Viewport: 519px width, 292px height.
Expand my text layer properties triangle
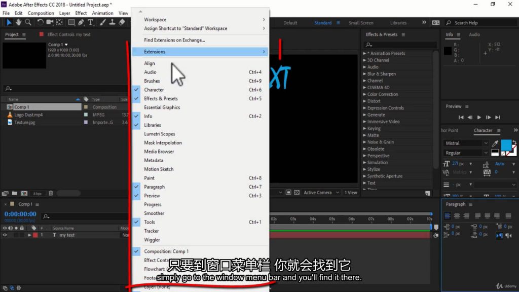pos(29,235)
